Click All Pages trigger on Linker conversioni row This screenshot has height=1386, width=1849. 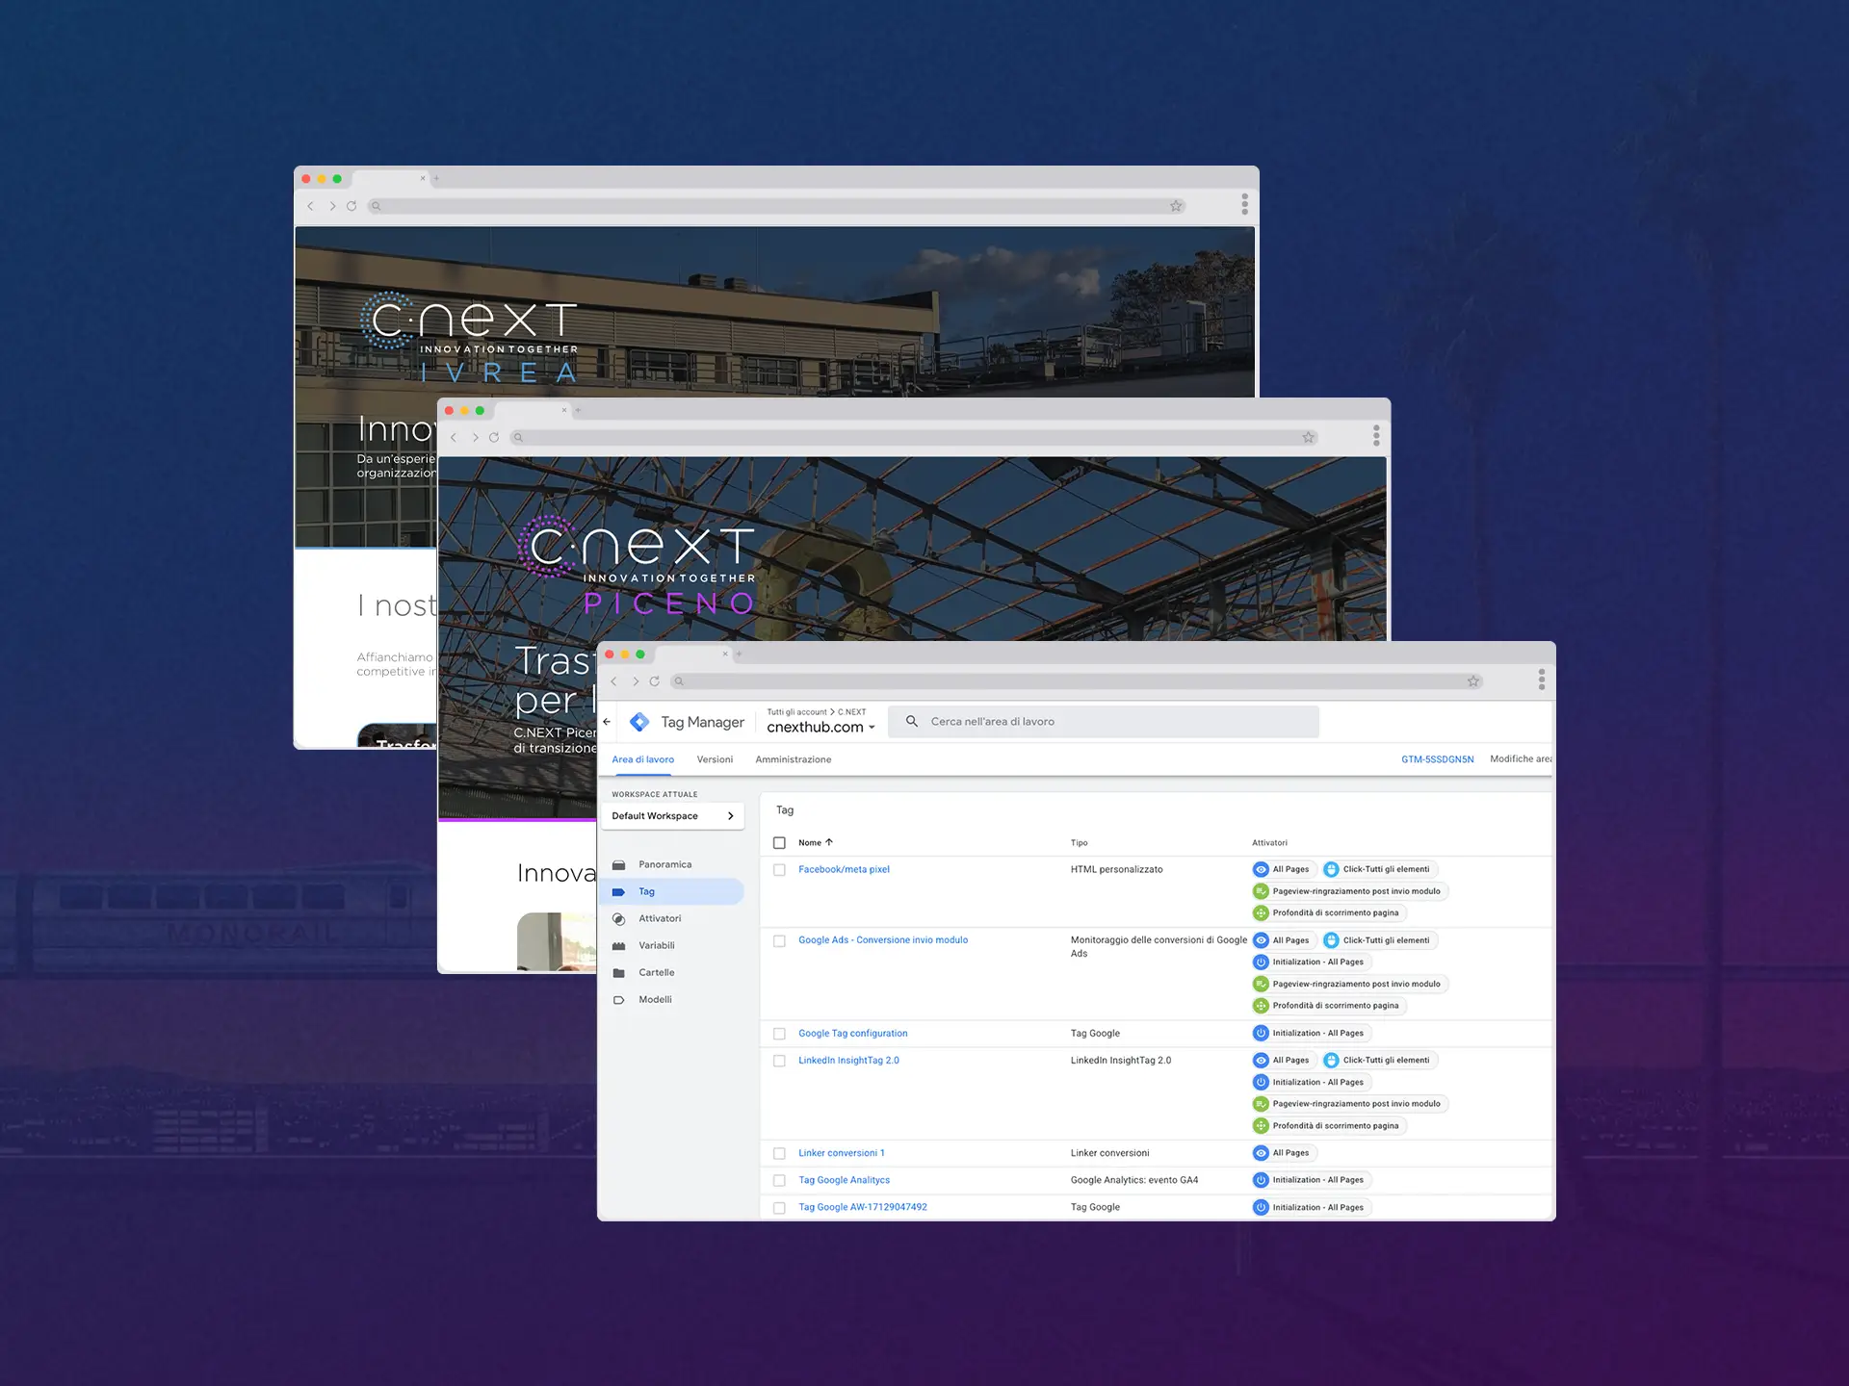[1285, 1153]
